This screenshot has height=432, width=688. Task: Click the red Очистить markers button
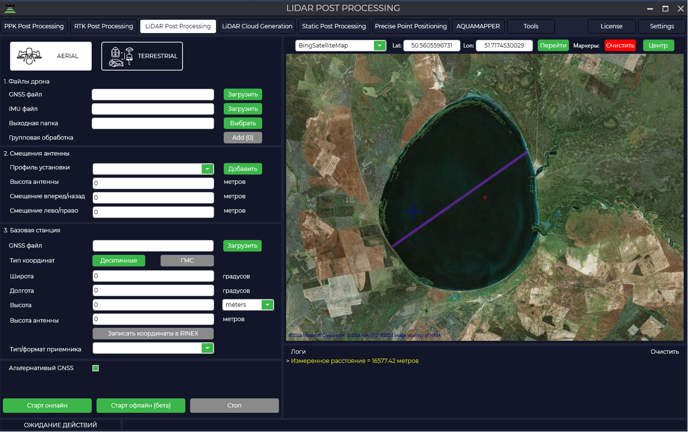point(620,46)
